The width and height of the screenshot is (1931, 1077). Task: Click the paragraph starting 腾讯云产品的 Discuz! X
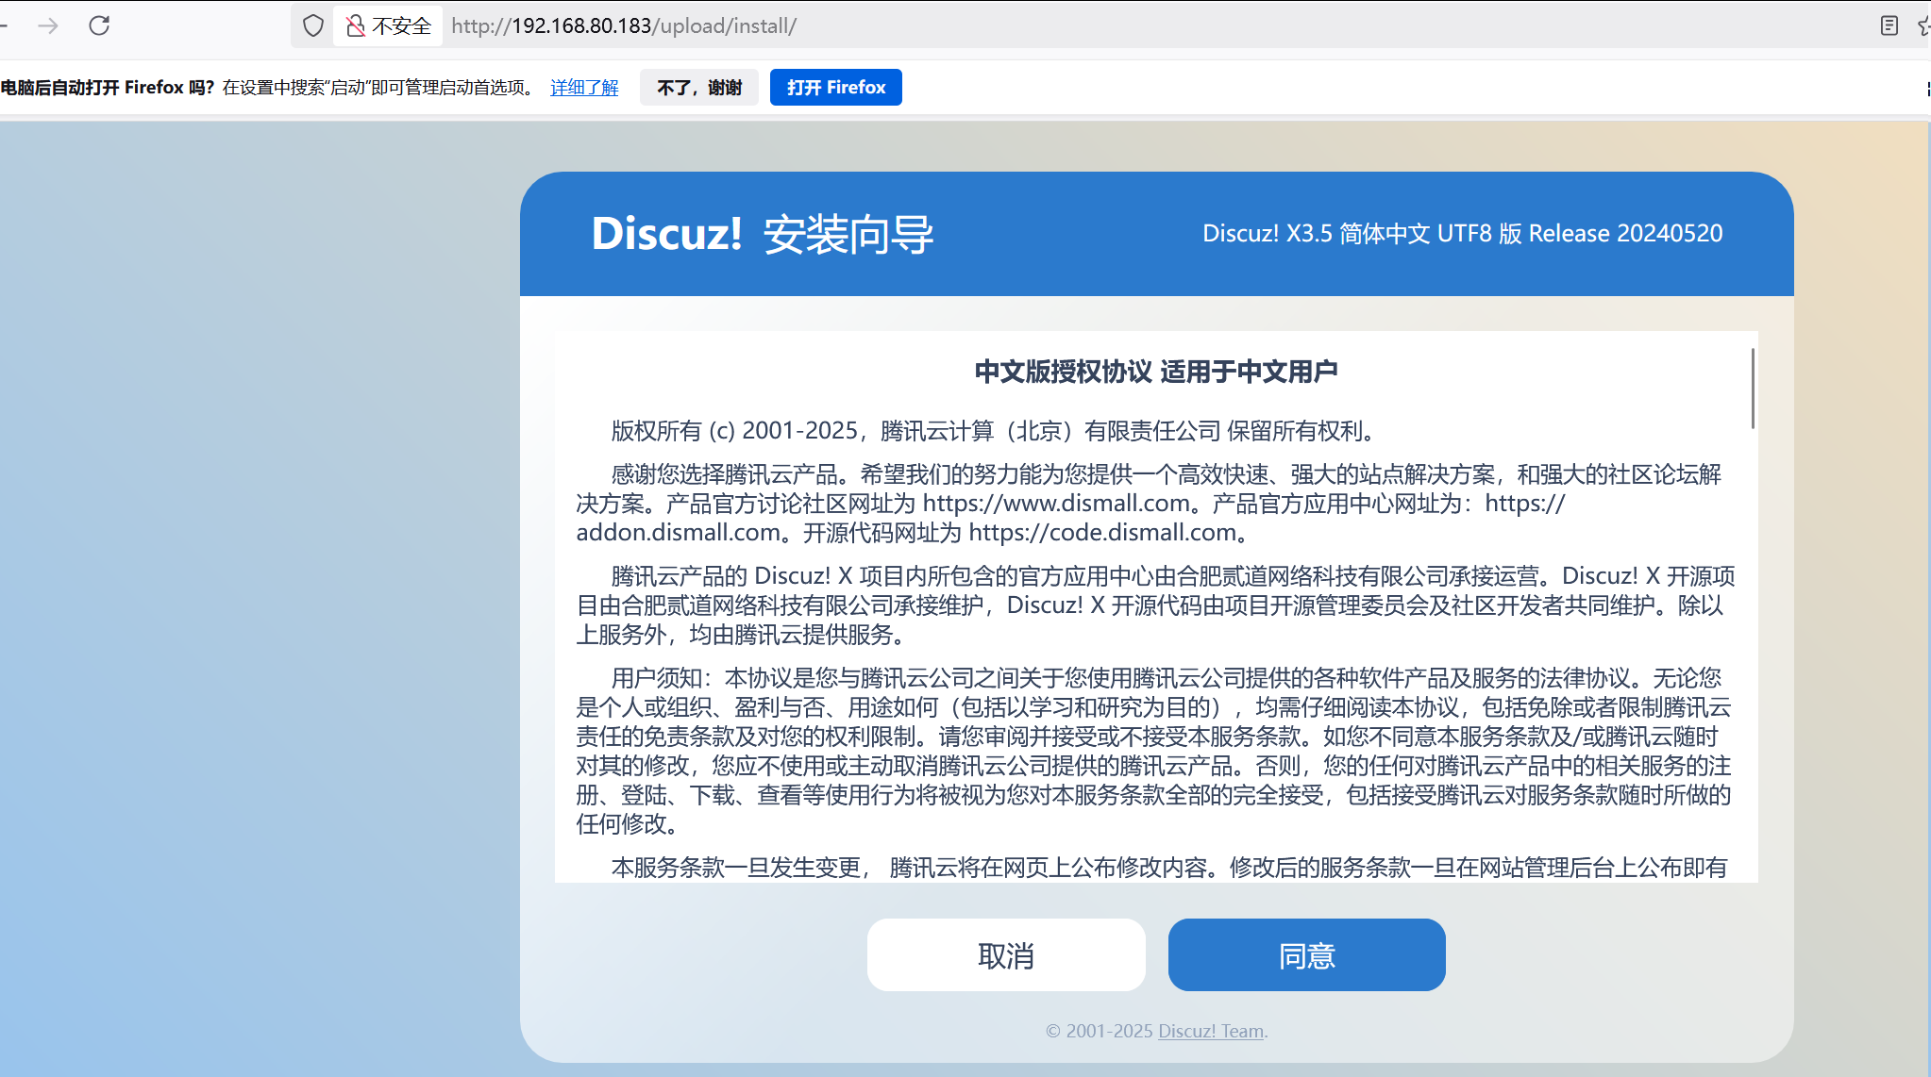pyautogui.click(x=1156, y=605)
